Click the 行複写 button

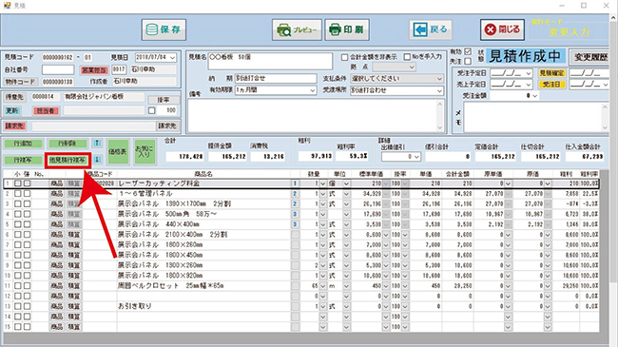(23, 160)
